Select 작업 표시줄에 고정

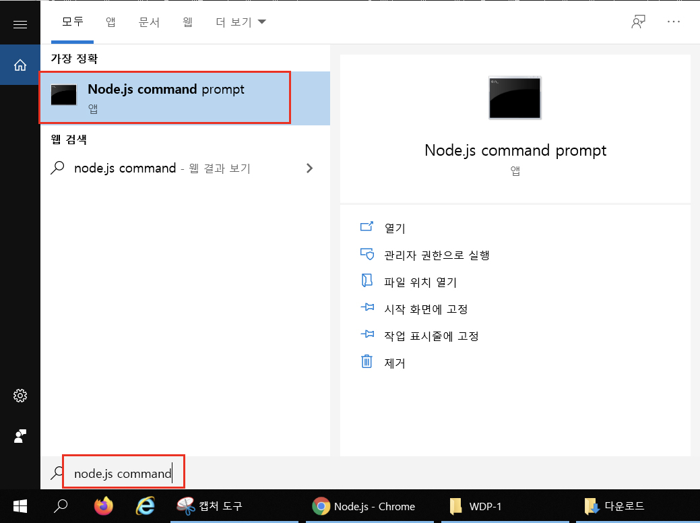point(431,336)
